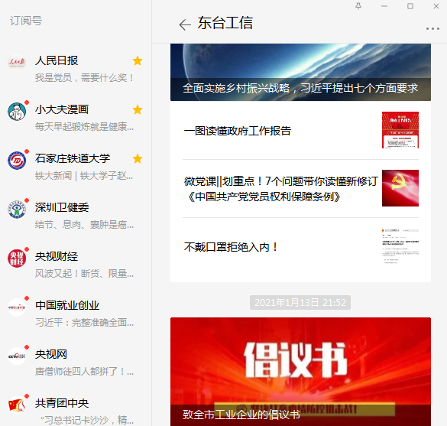Viewport: 447px width, 426px height.
Task: Click the 深圳卫健委 logo icon
Action: coord(17,210)
